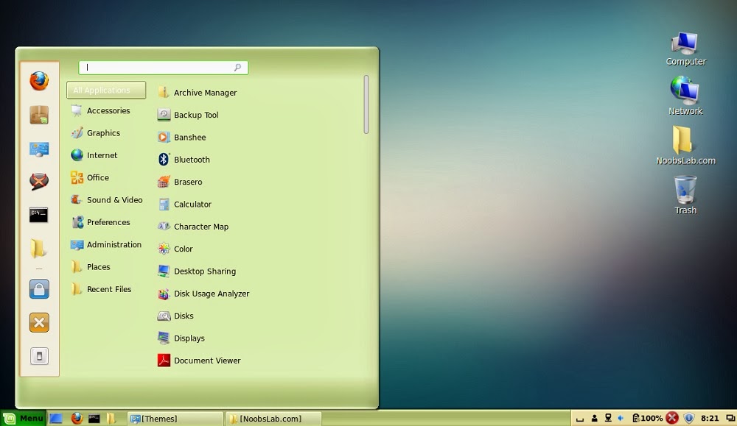This screenshot has width=737, height=426.
Task: Launch the Banshee media player
Action: pyautogui.click(x=189, y=137)
